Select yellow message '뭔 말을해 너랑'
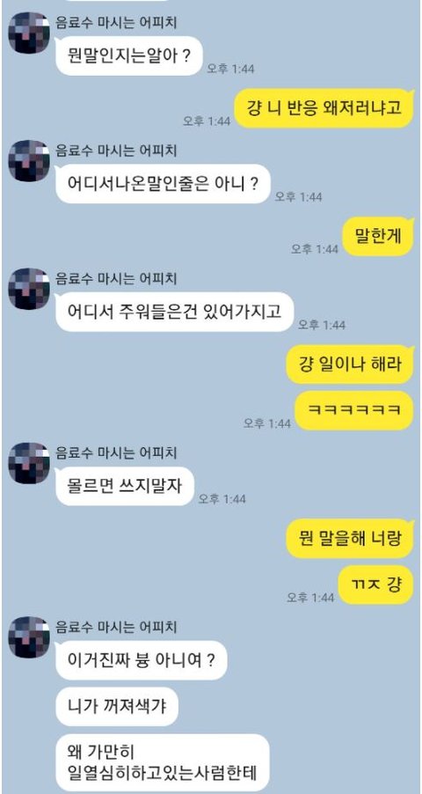The image size is (422, 794). click(x=350, y=538)
